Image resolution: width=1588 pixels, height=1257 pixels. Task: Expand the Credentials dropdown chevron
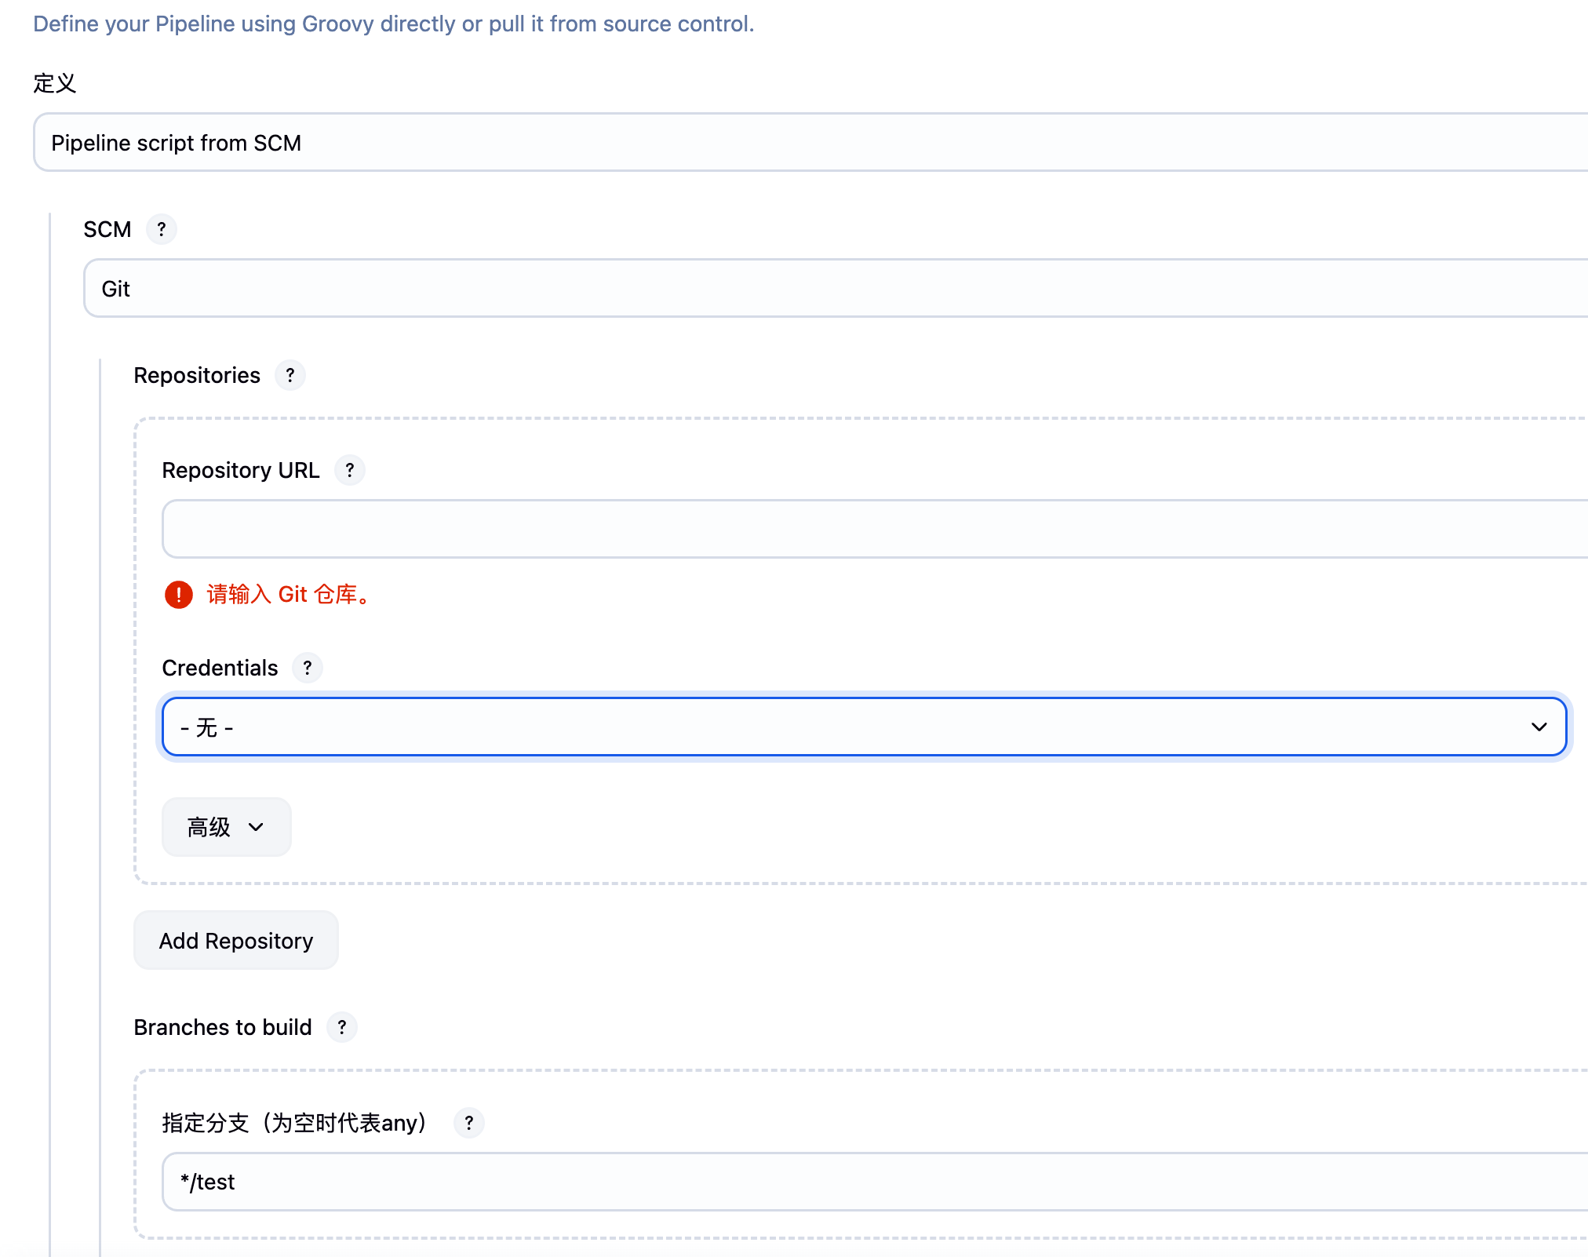1539,727
